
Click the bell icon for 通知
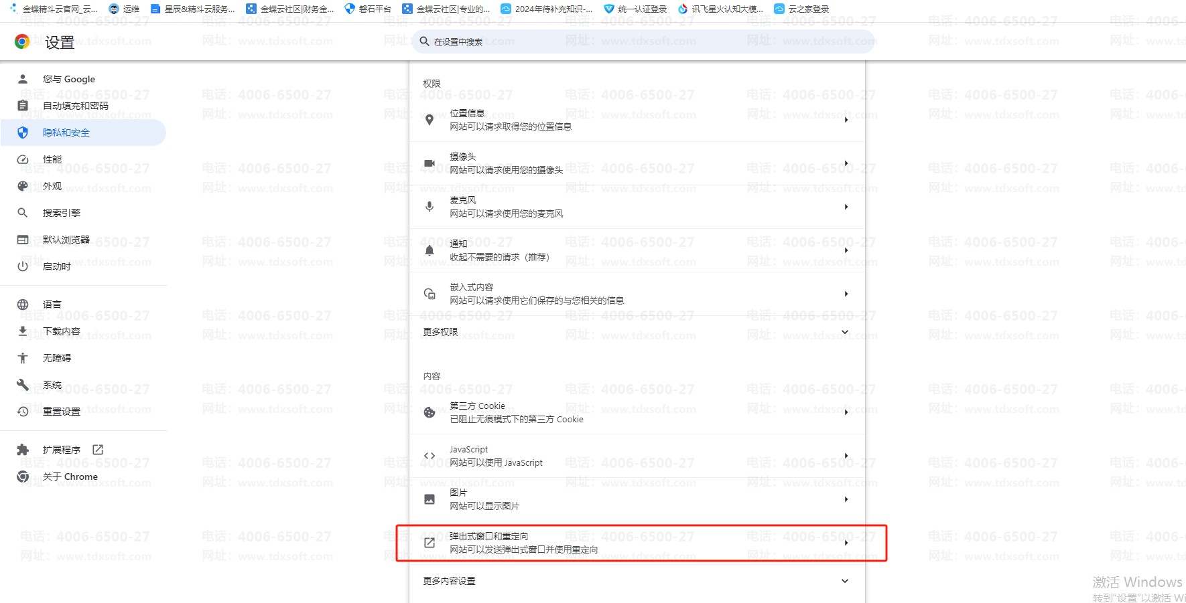430,250
